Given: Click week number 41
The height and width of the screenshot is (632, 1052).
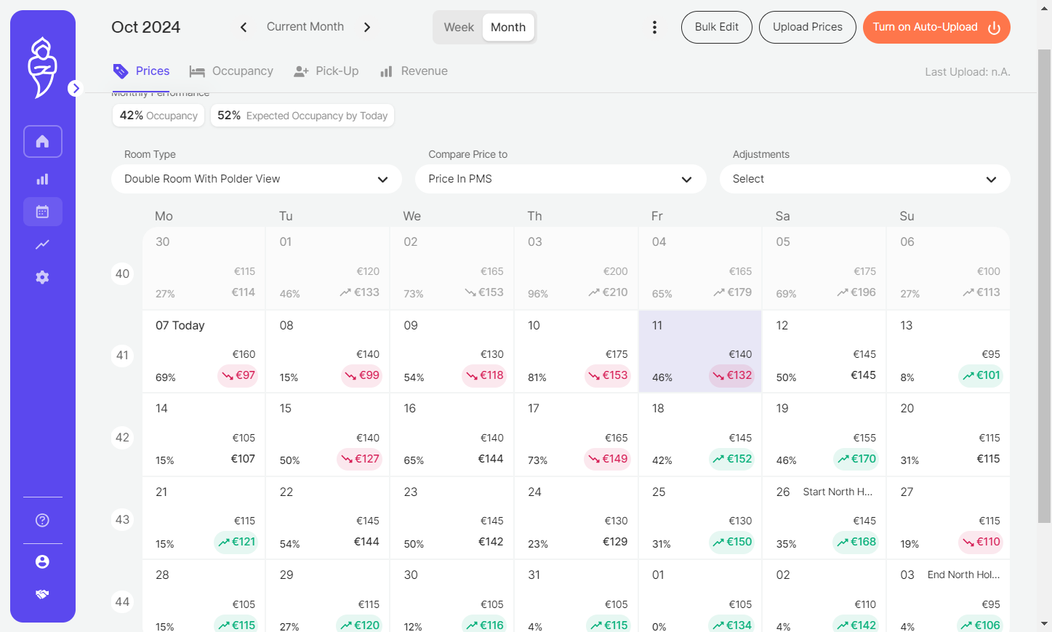Looking at the screenshot, I should [122, 355].
